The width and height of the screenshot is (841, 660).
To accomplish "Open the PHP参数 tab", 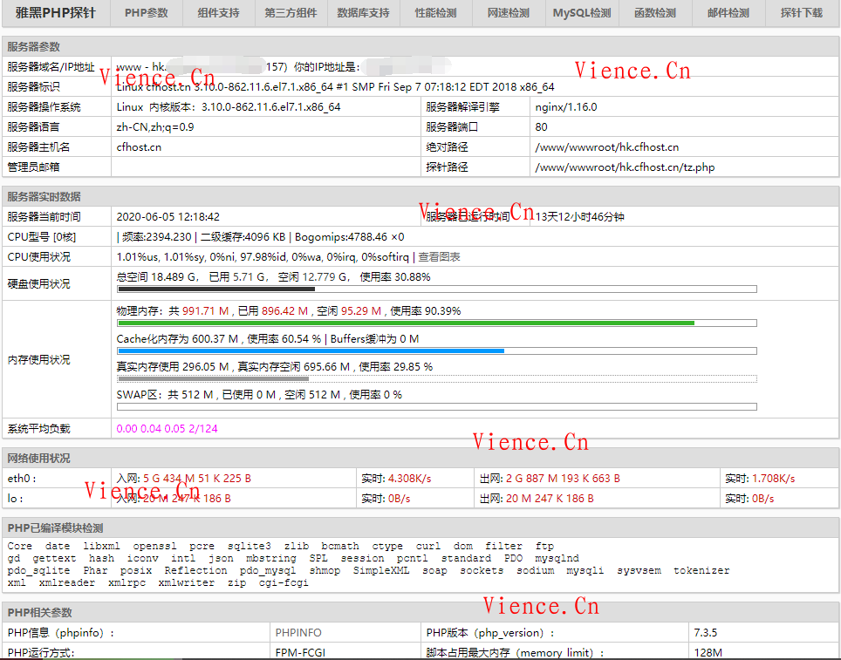I will coord(145,13).
